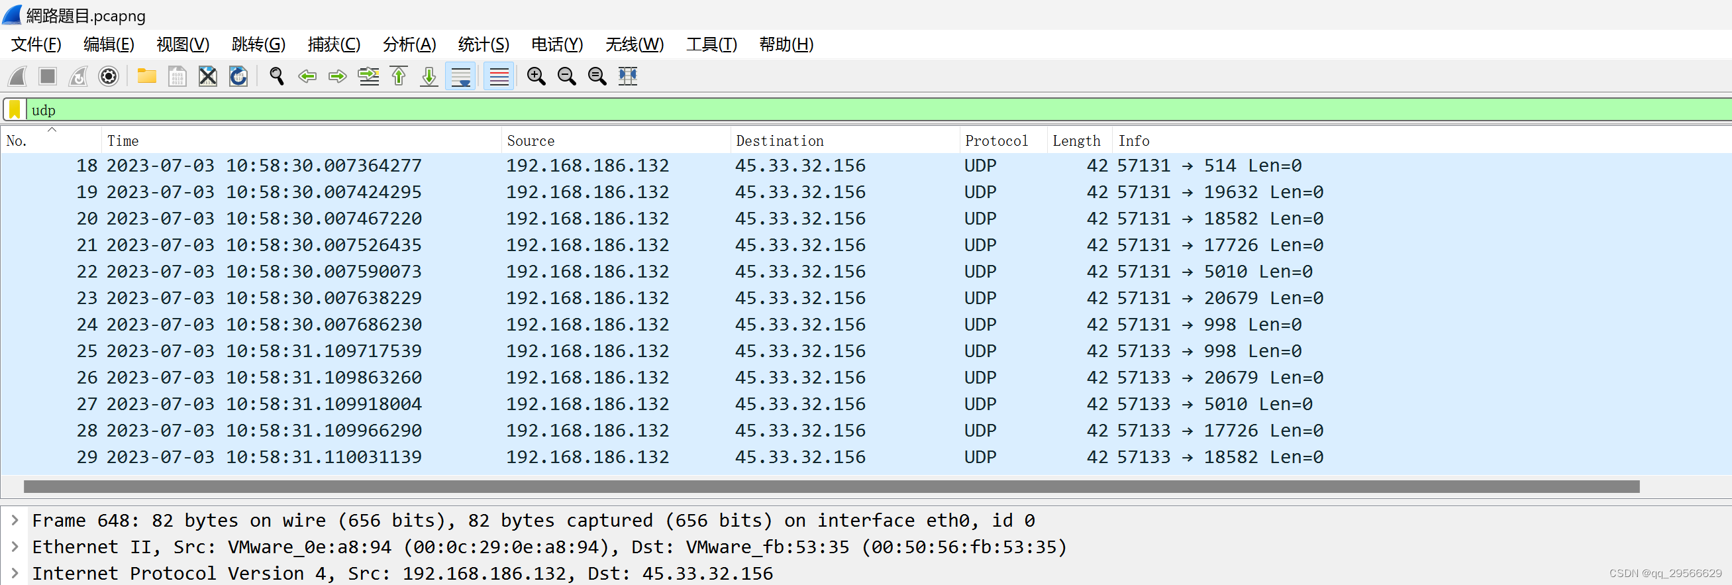Select packet 25 from port 57133
This screenshot has width=1732, height=585.
coord(866,351)
